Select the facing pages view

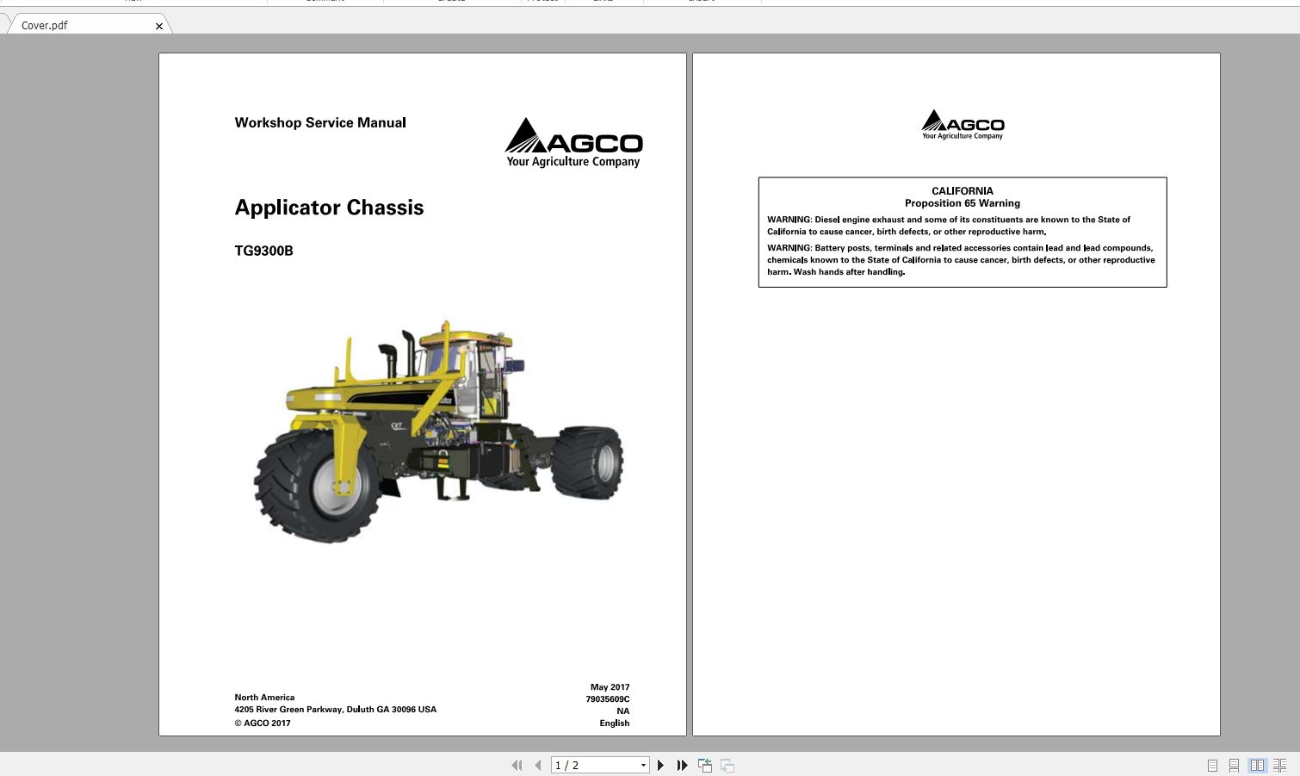(1257, 765)
